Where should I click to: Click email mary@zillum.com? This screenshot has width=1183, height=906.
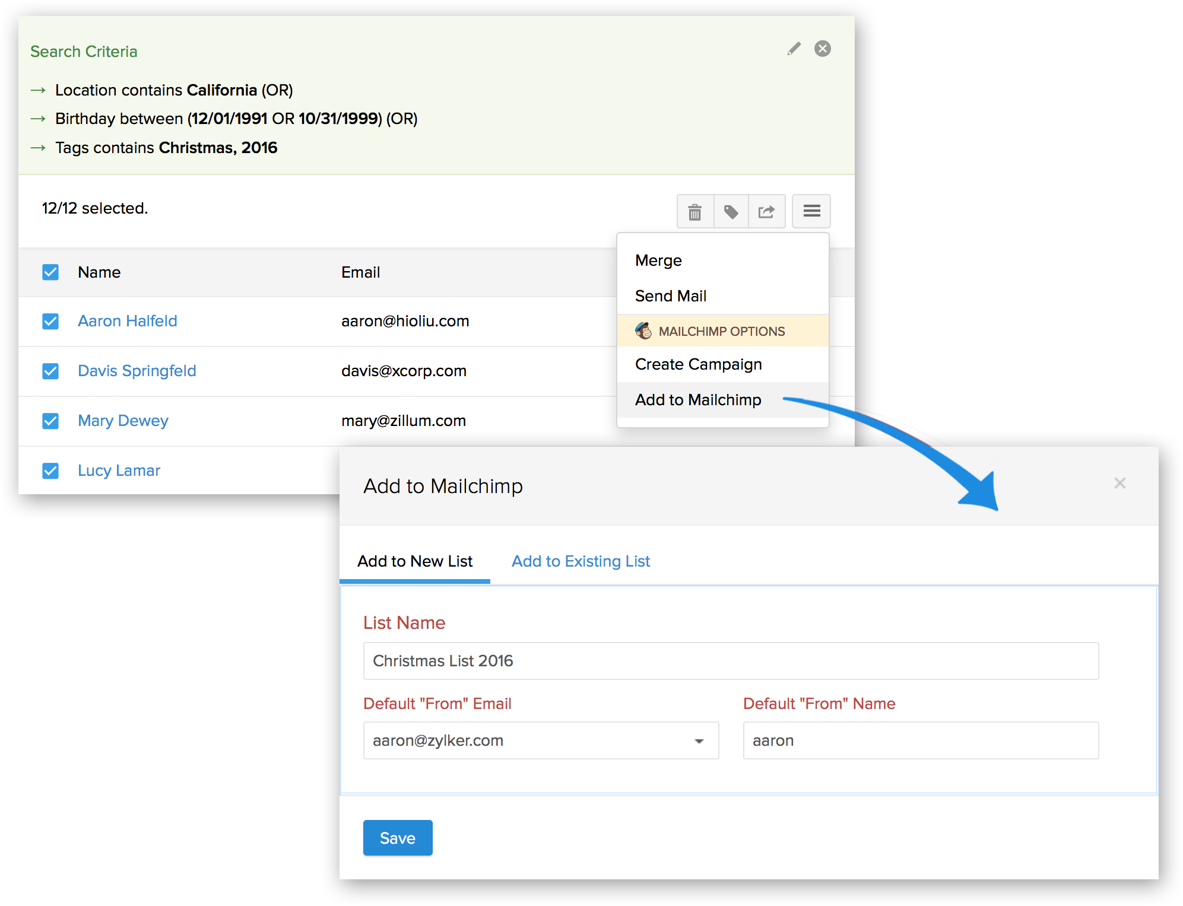404,421
